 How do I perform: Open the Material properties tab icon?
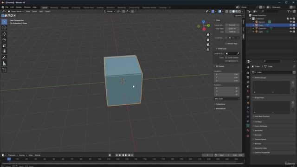point(248,130)
